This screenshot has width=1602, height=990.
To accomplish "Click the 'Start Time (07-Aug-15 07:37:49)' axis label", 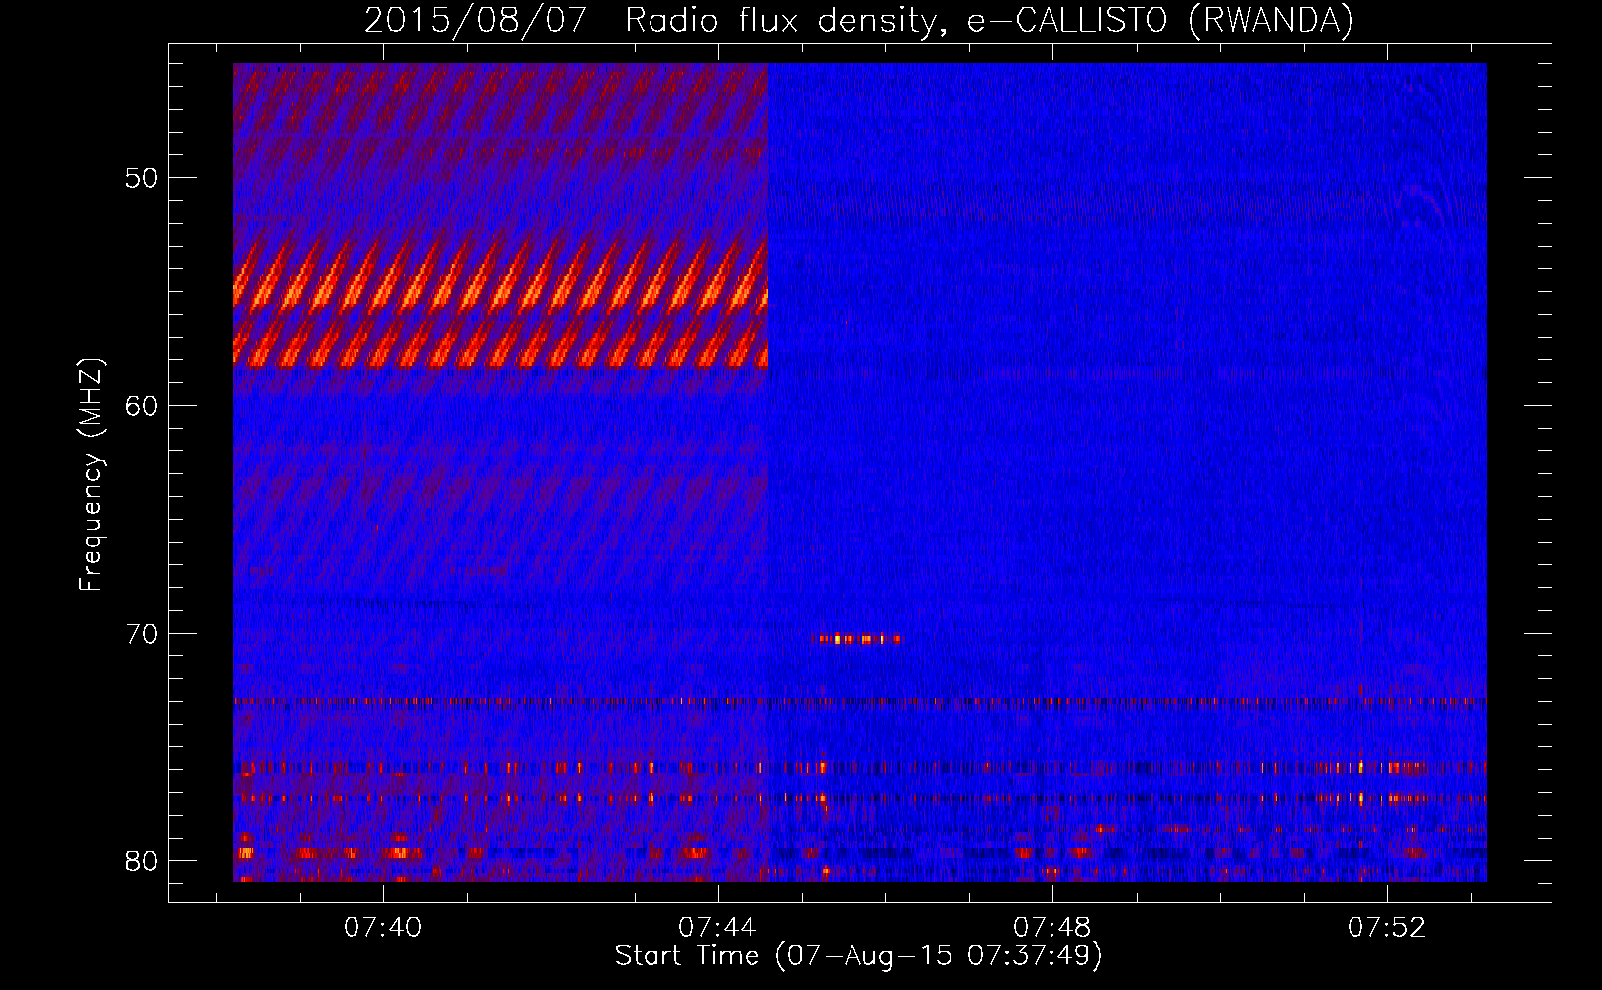I will tap(858, 956).
